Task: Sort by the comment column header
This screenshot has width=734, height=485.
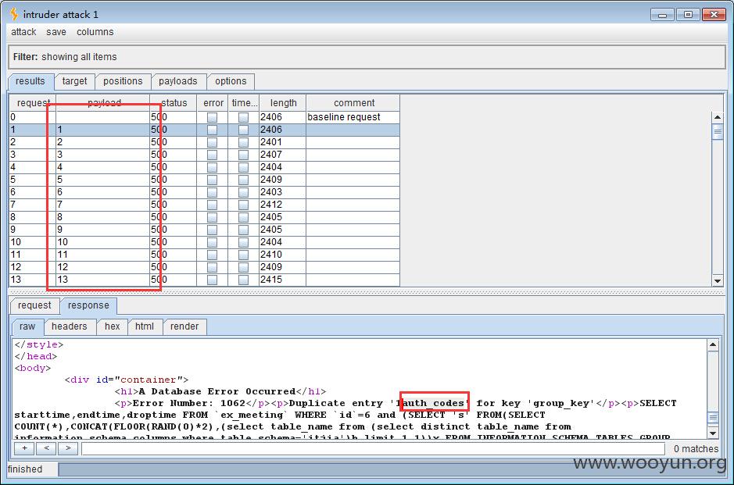Action: point(353,103)
